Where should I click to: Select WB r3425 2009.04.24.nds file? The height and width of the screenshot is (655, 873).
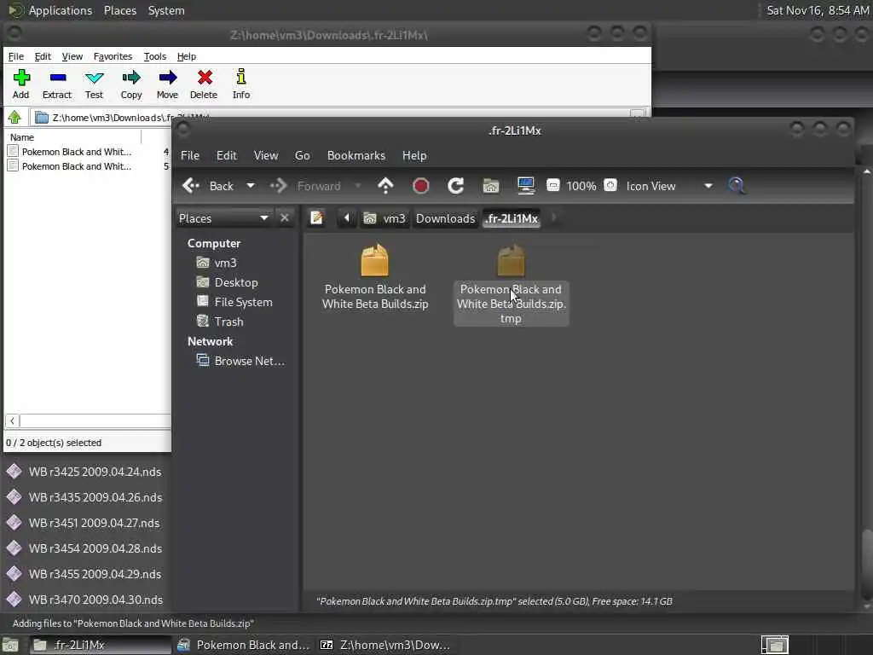pyautogui.click(x=84, y=472)
